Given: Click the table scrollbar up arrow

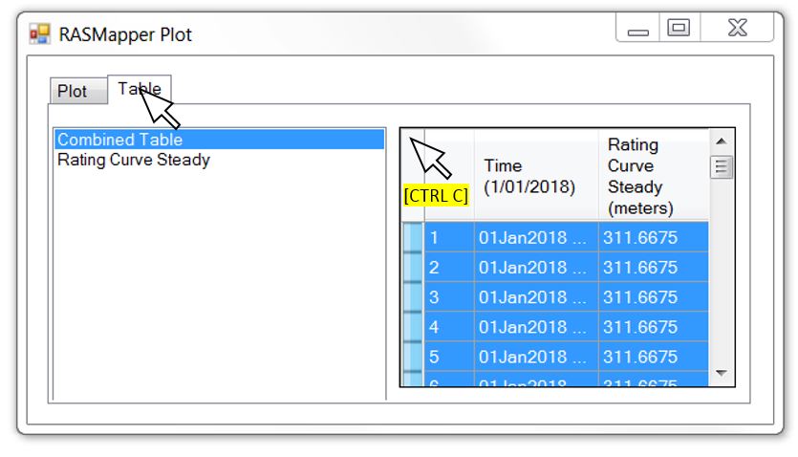Looking at the screenshot, I should (x=722, y=141).
